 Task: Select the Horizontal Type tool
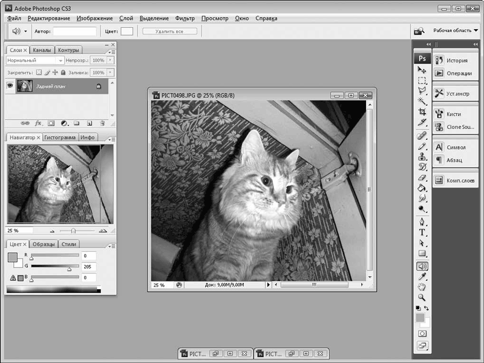422,233
